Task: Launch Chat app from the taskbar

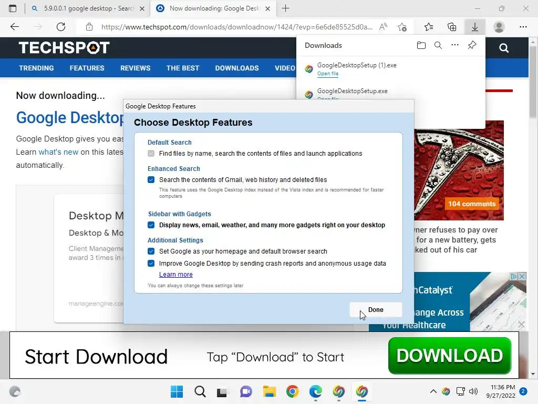Action: coord(246,391)
